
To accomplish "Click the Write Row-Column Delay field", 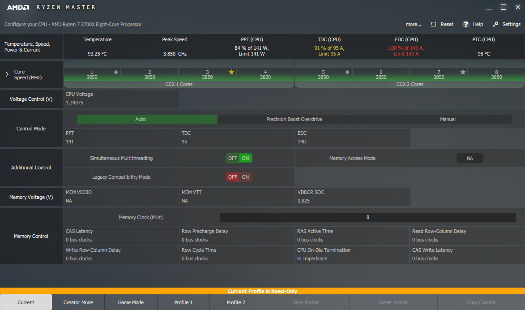I will 121,254.
